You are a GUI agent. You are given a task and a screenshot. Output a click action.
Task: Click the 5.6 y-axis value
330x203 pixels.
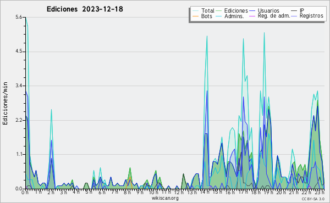[19, 17]
